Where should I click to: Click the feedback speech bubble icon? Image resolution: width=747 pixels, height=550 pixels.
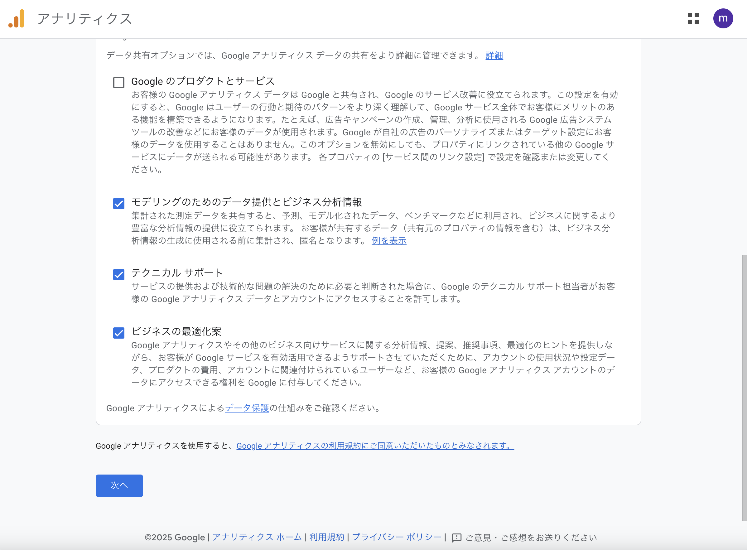pos(456,537)
